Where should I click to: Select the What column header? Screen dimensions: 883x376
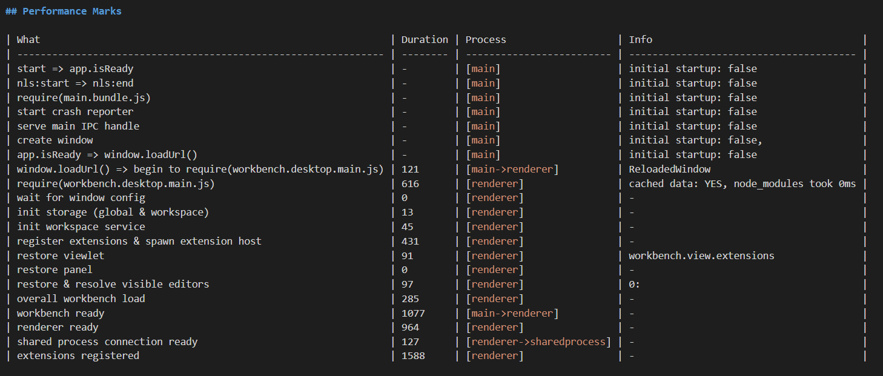[x=28, y=39]
